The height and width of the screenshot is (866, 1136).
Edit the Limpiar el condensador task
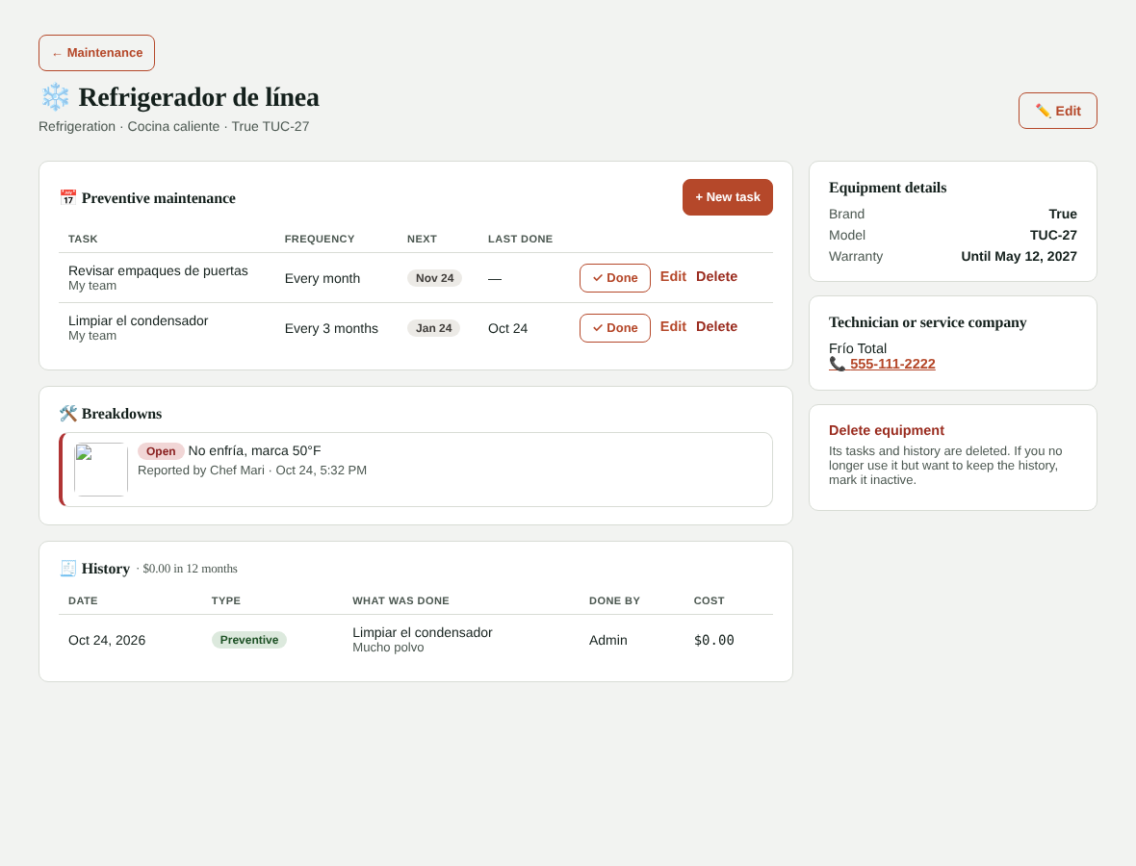point(673,326)
